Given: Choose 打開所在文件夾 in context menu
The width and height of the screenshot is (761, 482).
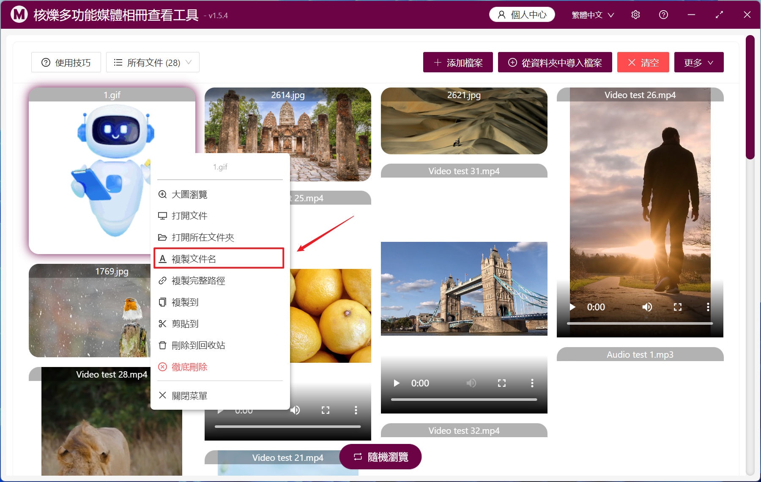Looking at the screenshot, I should coord(220,237).
